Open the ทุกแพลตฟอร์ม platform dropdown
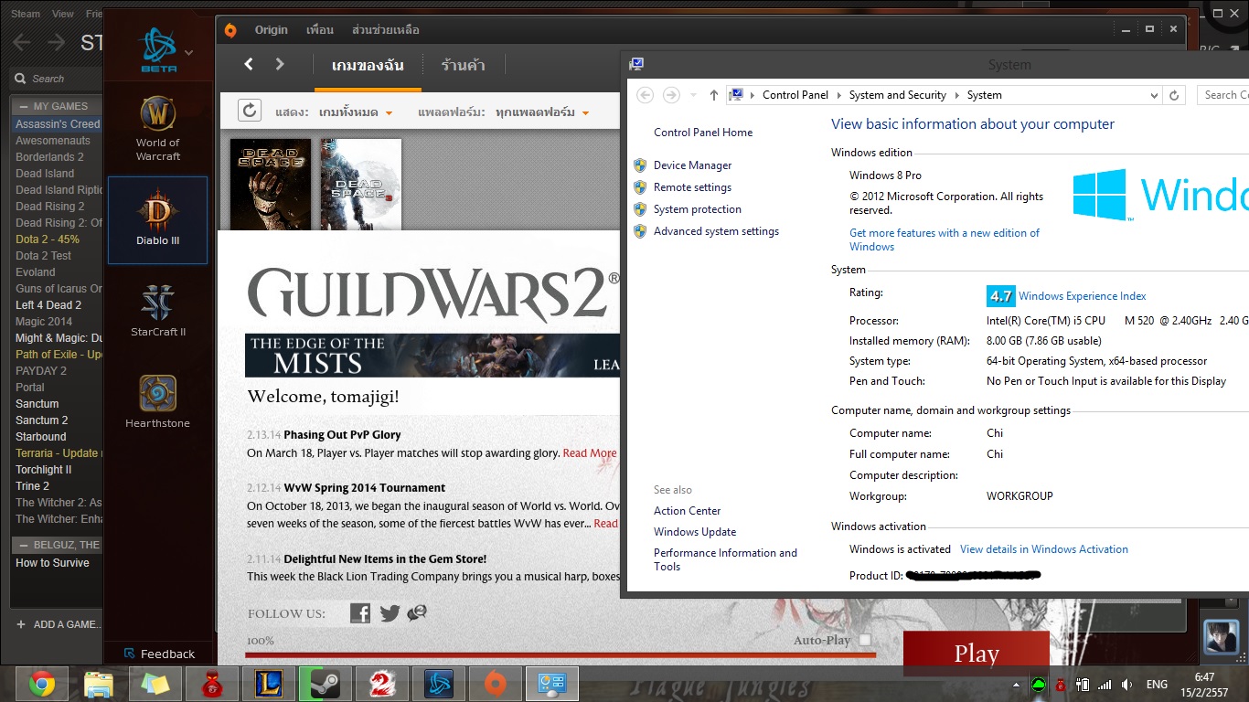1249x702 pixels. (x=542, y=112)
